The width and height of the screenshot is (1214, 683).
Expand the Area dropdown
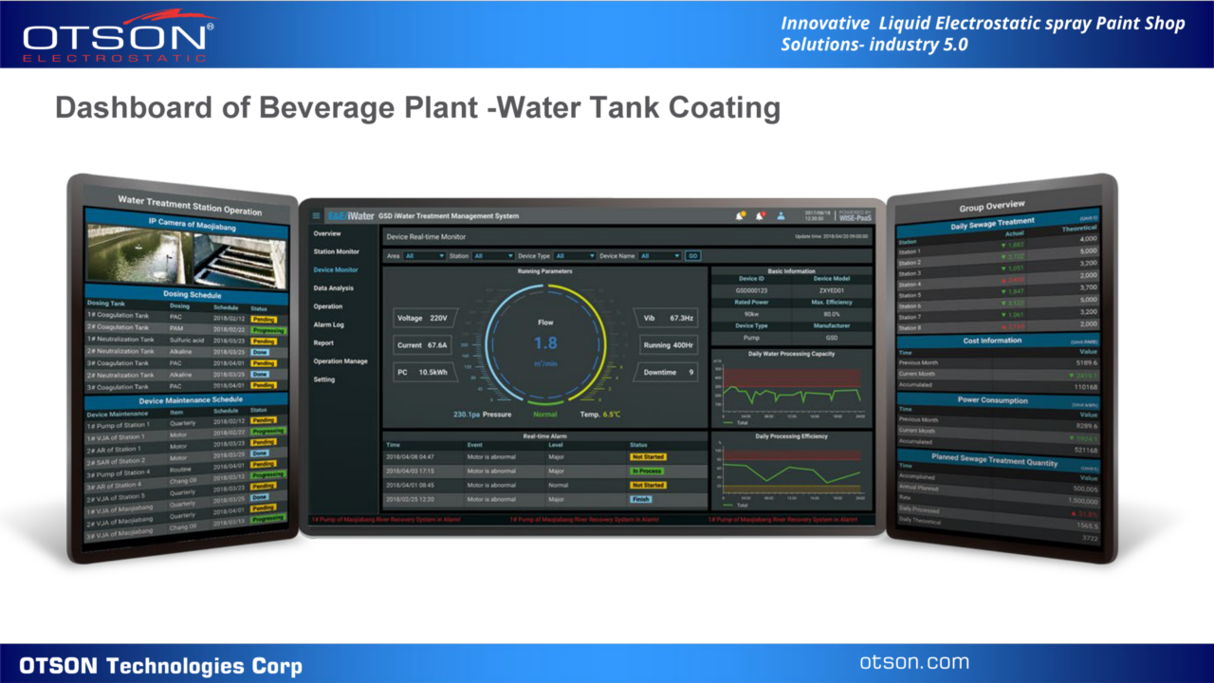[x=423, y=256]
